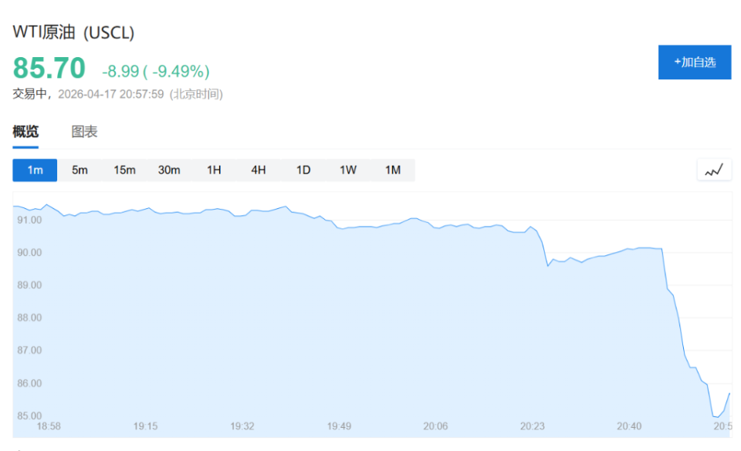The width and height of the screenshot is (741, 451).
Task: Click the +加自选 button
Action: coord(694,62)
